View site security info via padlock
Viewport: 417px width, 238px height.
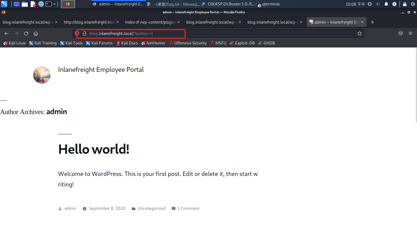coord(85,34)
